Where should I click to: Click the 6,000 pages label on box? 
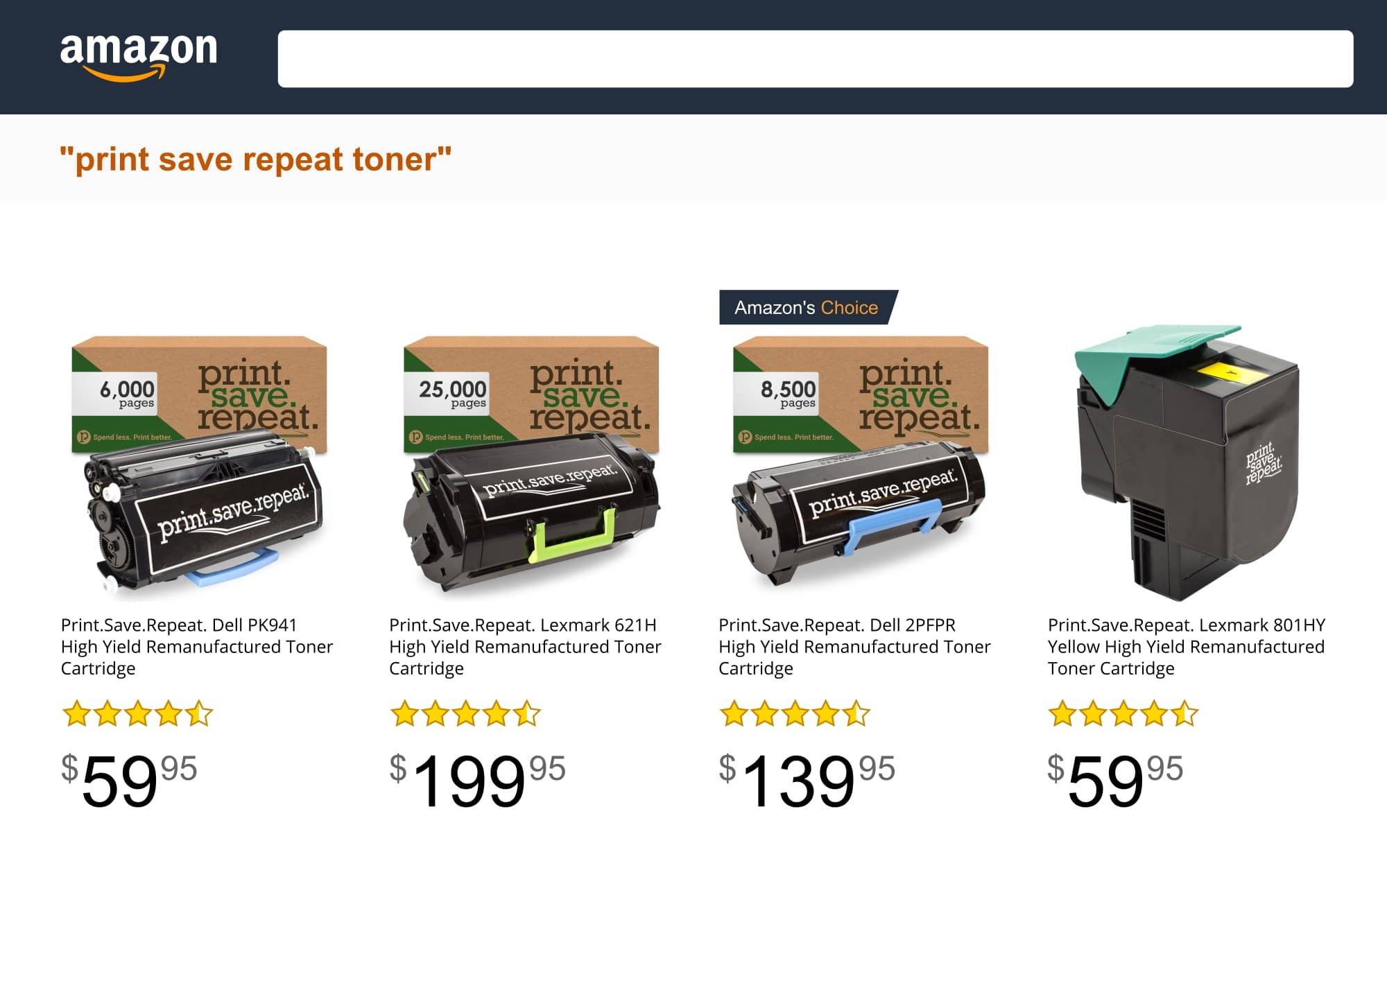(126, 393)
